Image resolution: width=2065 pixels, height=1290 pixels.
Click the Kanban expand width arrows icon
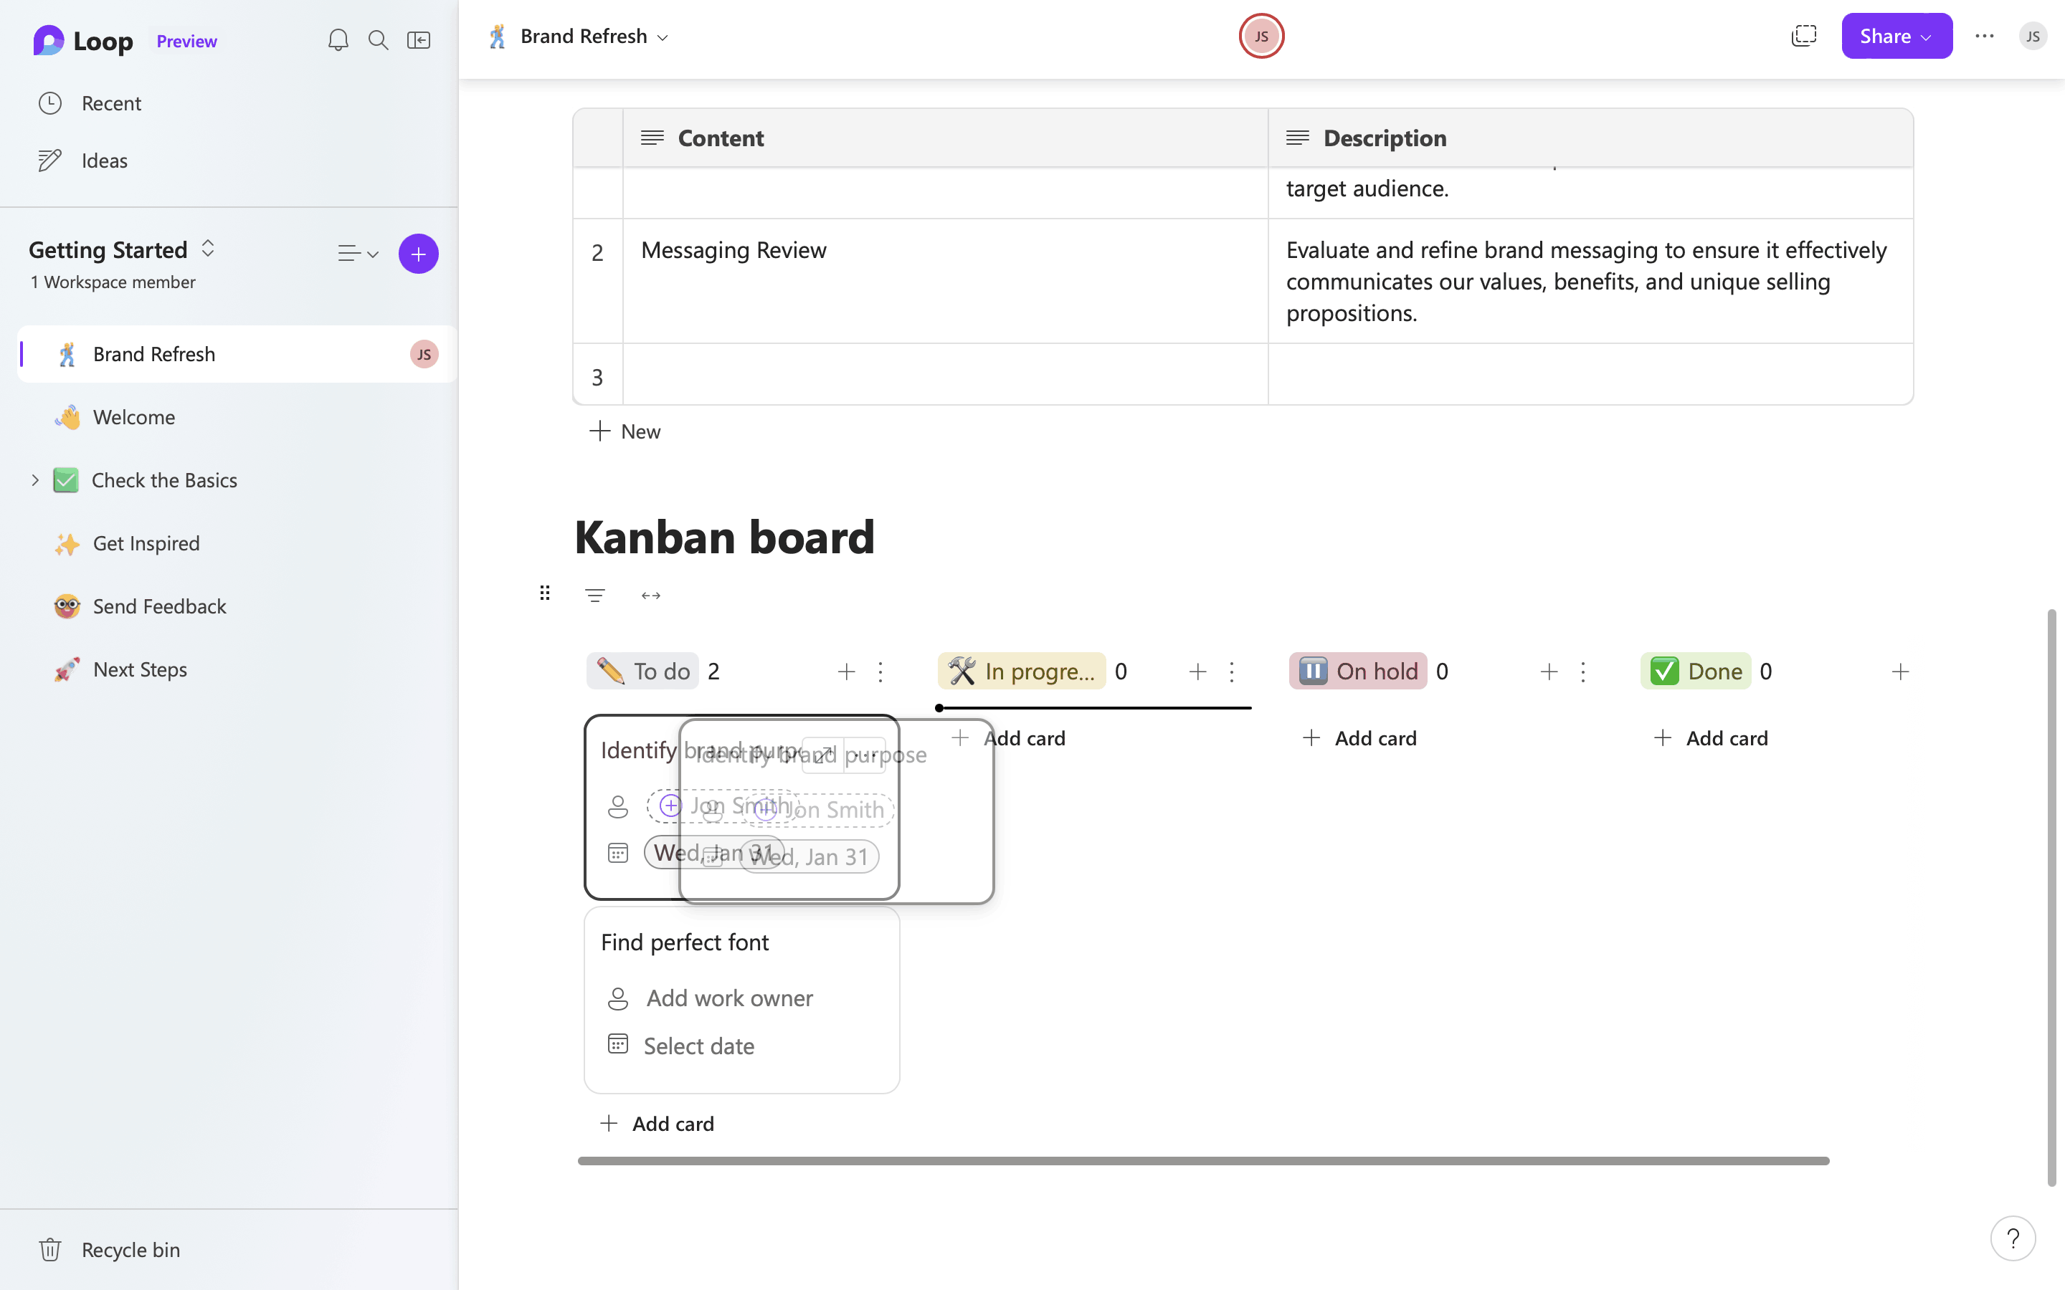650,596
